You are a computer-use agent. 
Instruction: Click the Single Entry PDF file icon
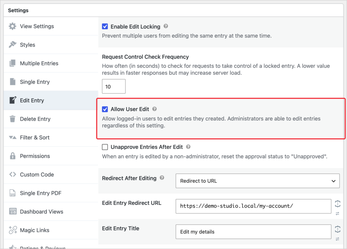(x=13, y=193)
